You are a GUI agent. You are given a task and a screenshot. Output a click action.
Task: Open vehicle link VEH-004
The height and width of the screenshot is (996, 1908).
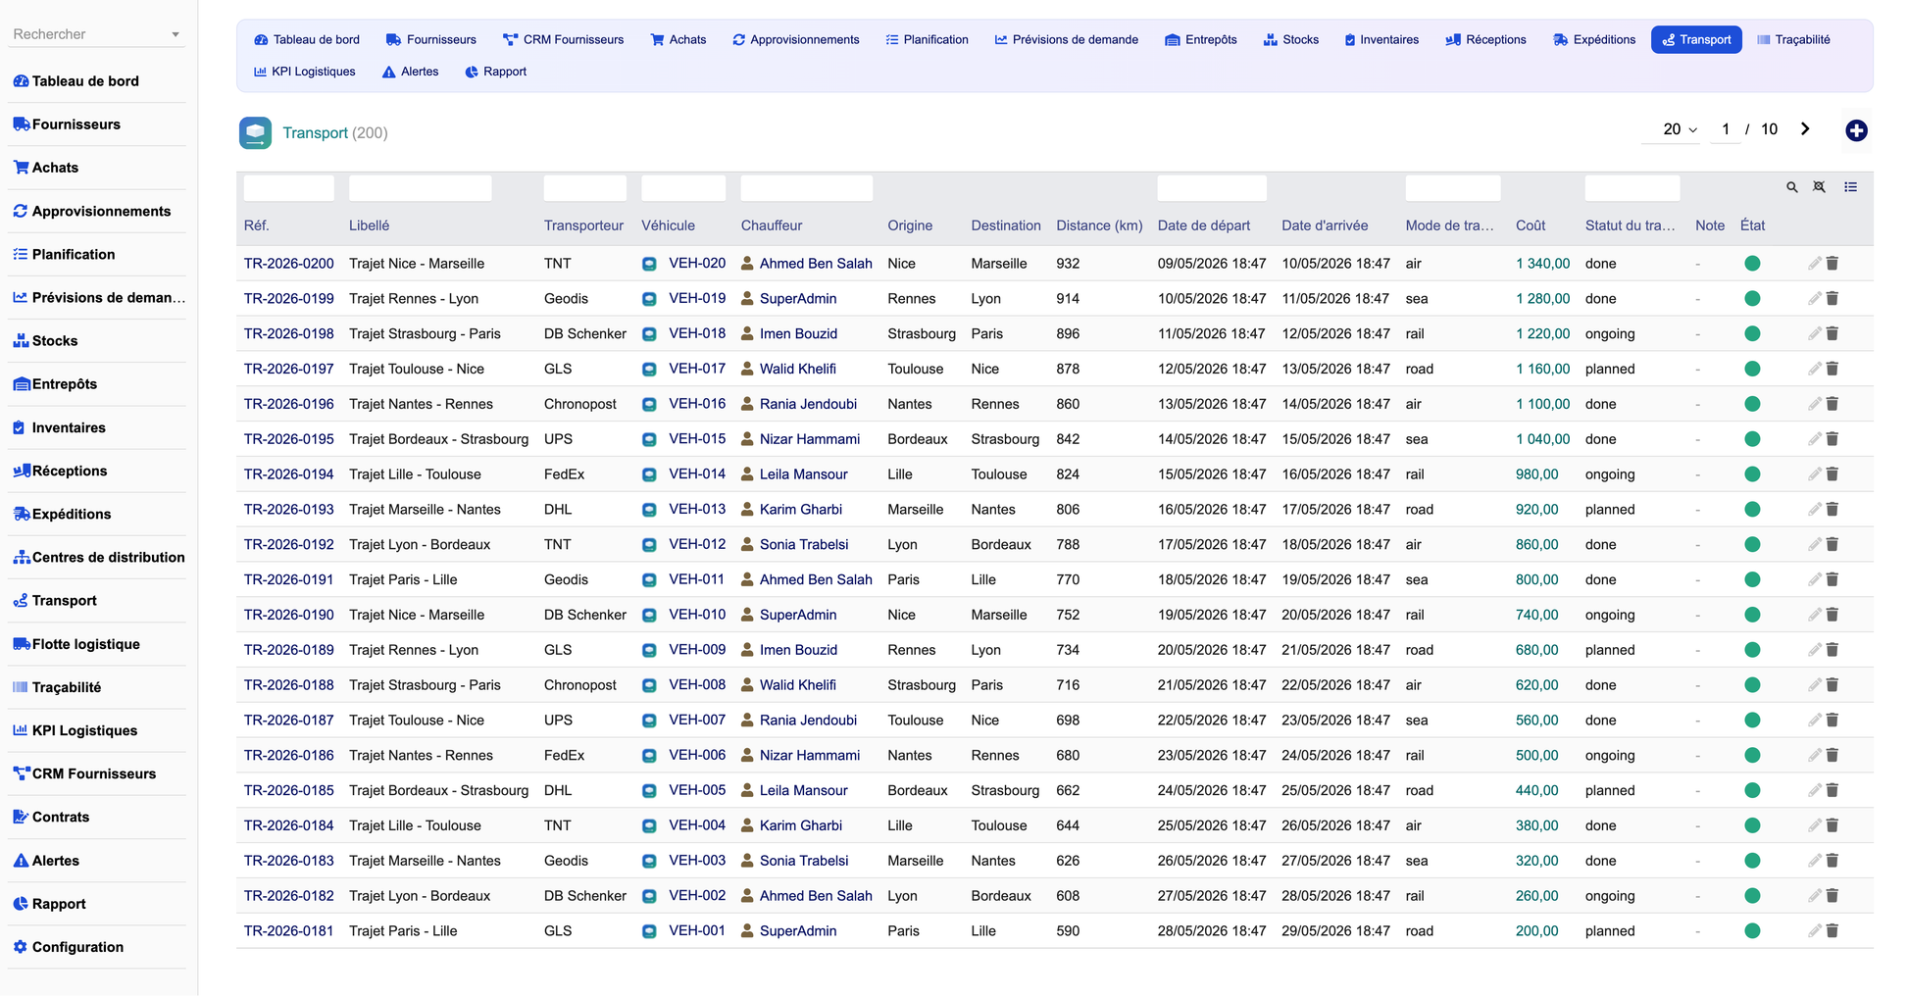pos(697,825)
